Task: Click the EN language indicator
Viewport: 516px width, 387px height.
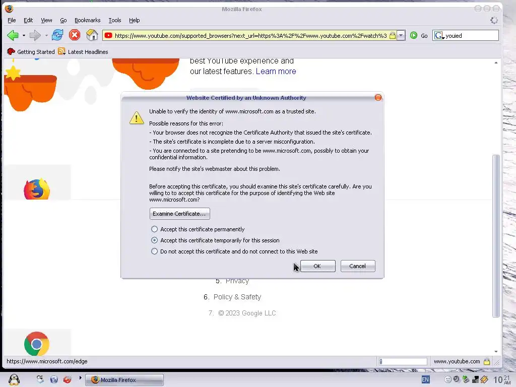Action: point(425,380)
